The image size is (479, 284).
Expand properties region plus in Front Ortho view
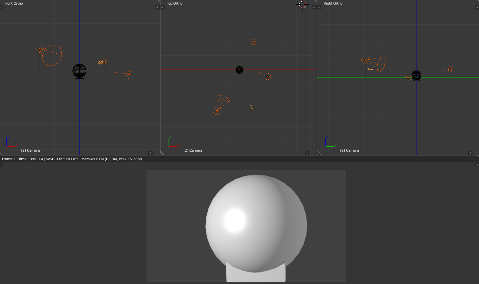coord(158,7)
